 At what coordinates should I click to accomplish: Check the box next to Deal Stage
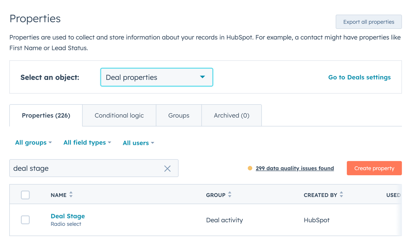[x=25, y=220]
